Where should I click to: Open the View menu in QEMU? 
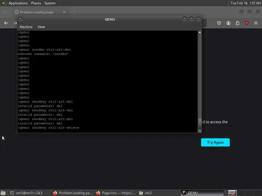pos(41,27)
